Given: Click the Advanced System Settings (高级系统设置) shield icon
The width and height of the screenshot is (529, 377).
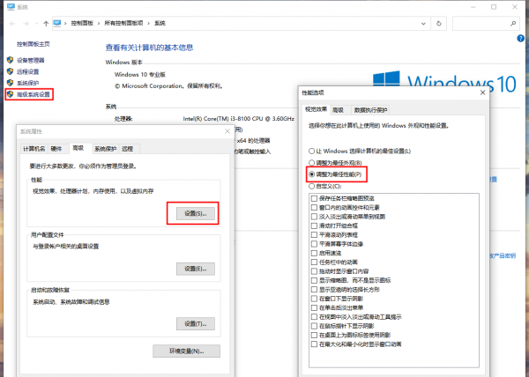Looking at the screenshot, I should [10, 92].
